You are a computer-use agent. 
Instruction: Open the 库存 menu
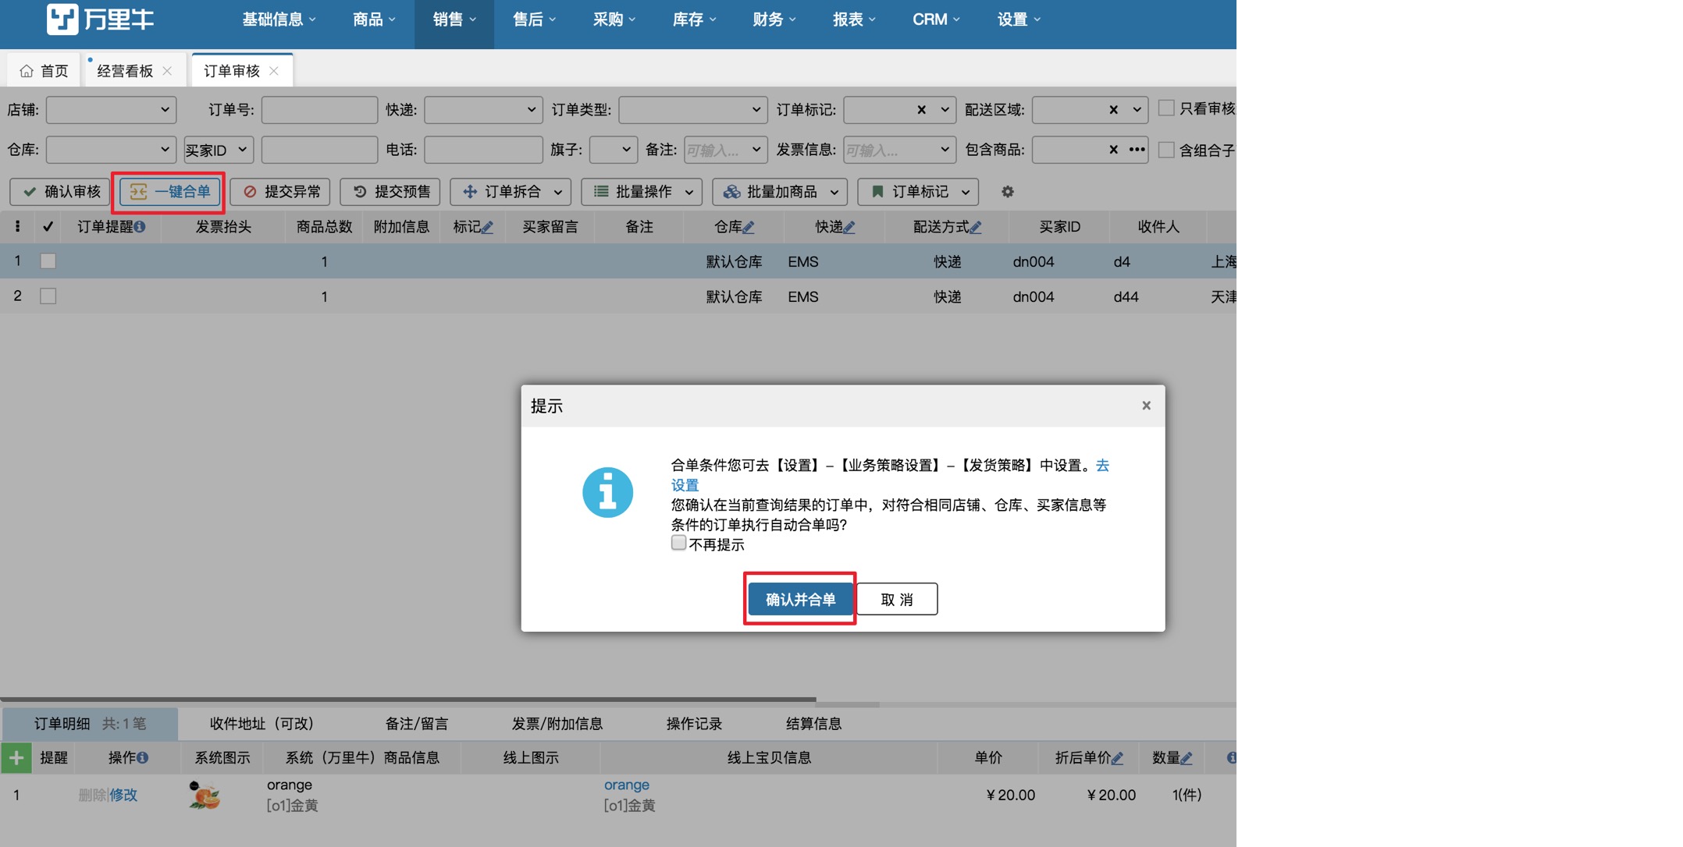coord(694,19)
